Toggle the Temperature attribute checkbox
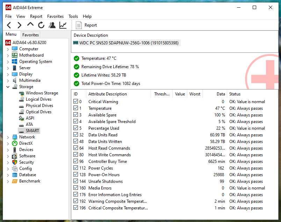Screen dimensions: 281x222 pos(75,108)
